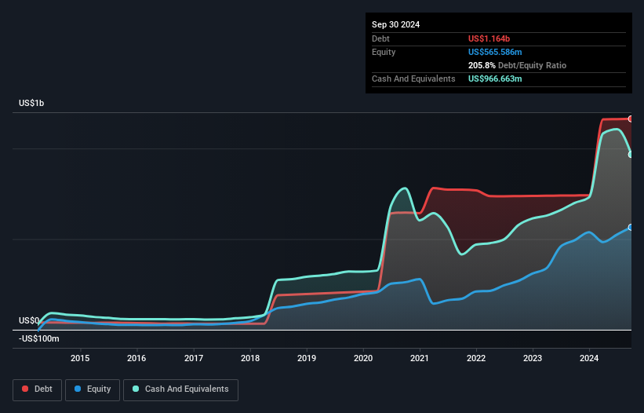
Task: Click the Sep 30 2024 tooltip date
Action: (x=395, y=24)
